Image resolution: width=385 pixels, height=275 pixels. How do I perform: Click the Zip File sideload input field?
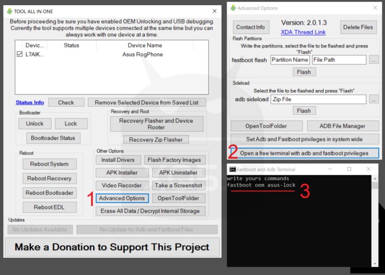click(x=318, y=99)
